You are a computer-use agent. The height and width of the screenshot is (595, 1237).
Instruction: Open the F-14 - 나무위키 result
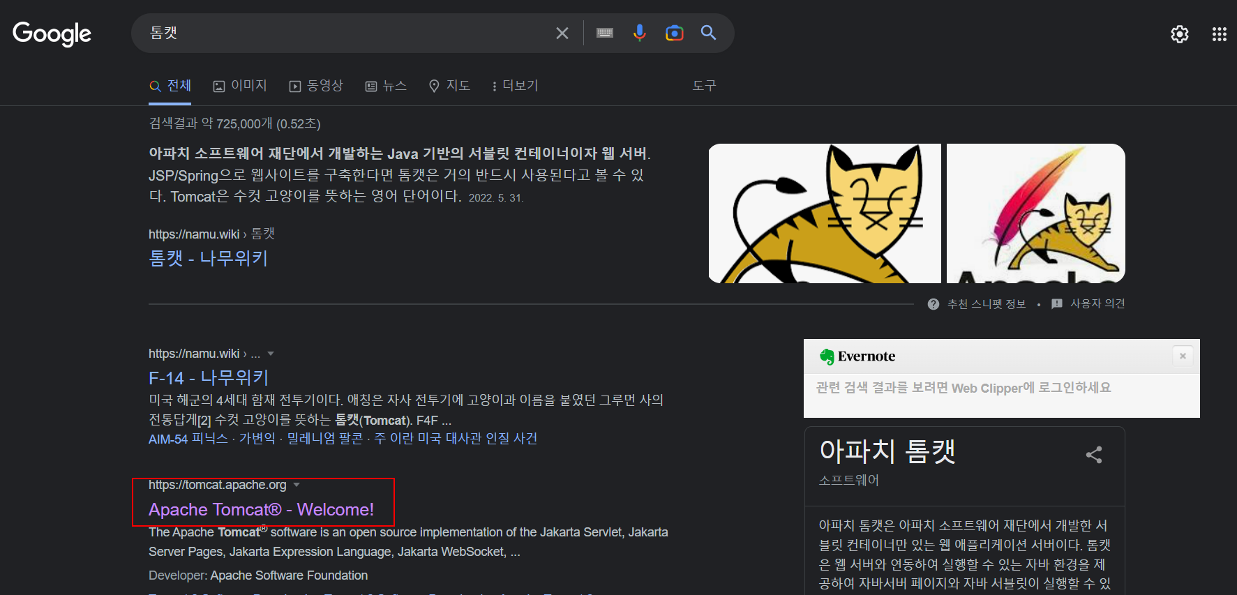(208, 378)
